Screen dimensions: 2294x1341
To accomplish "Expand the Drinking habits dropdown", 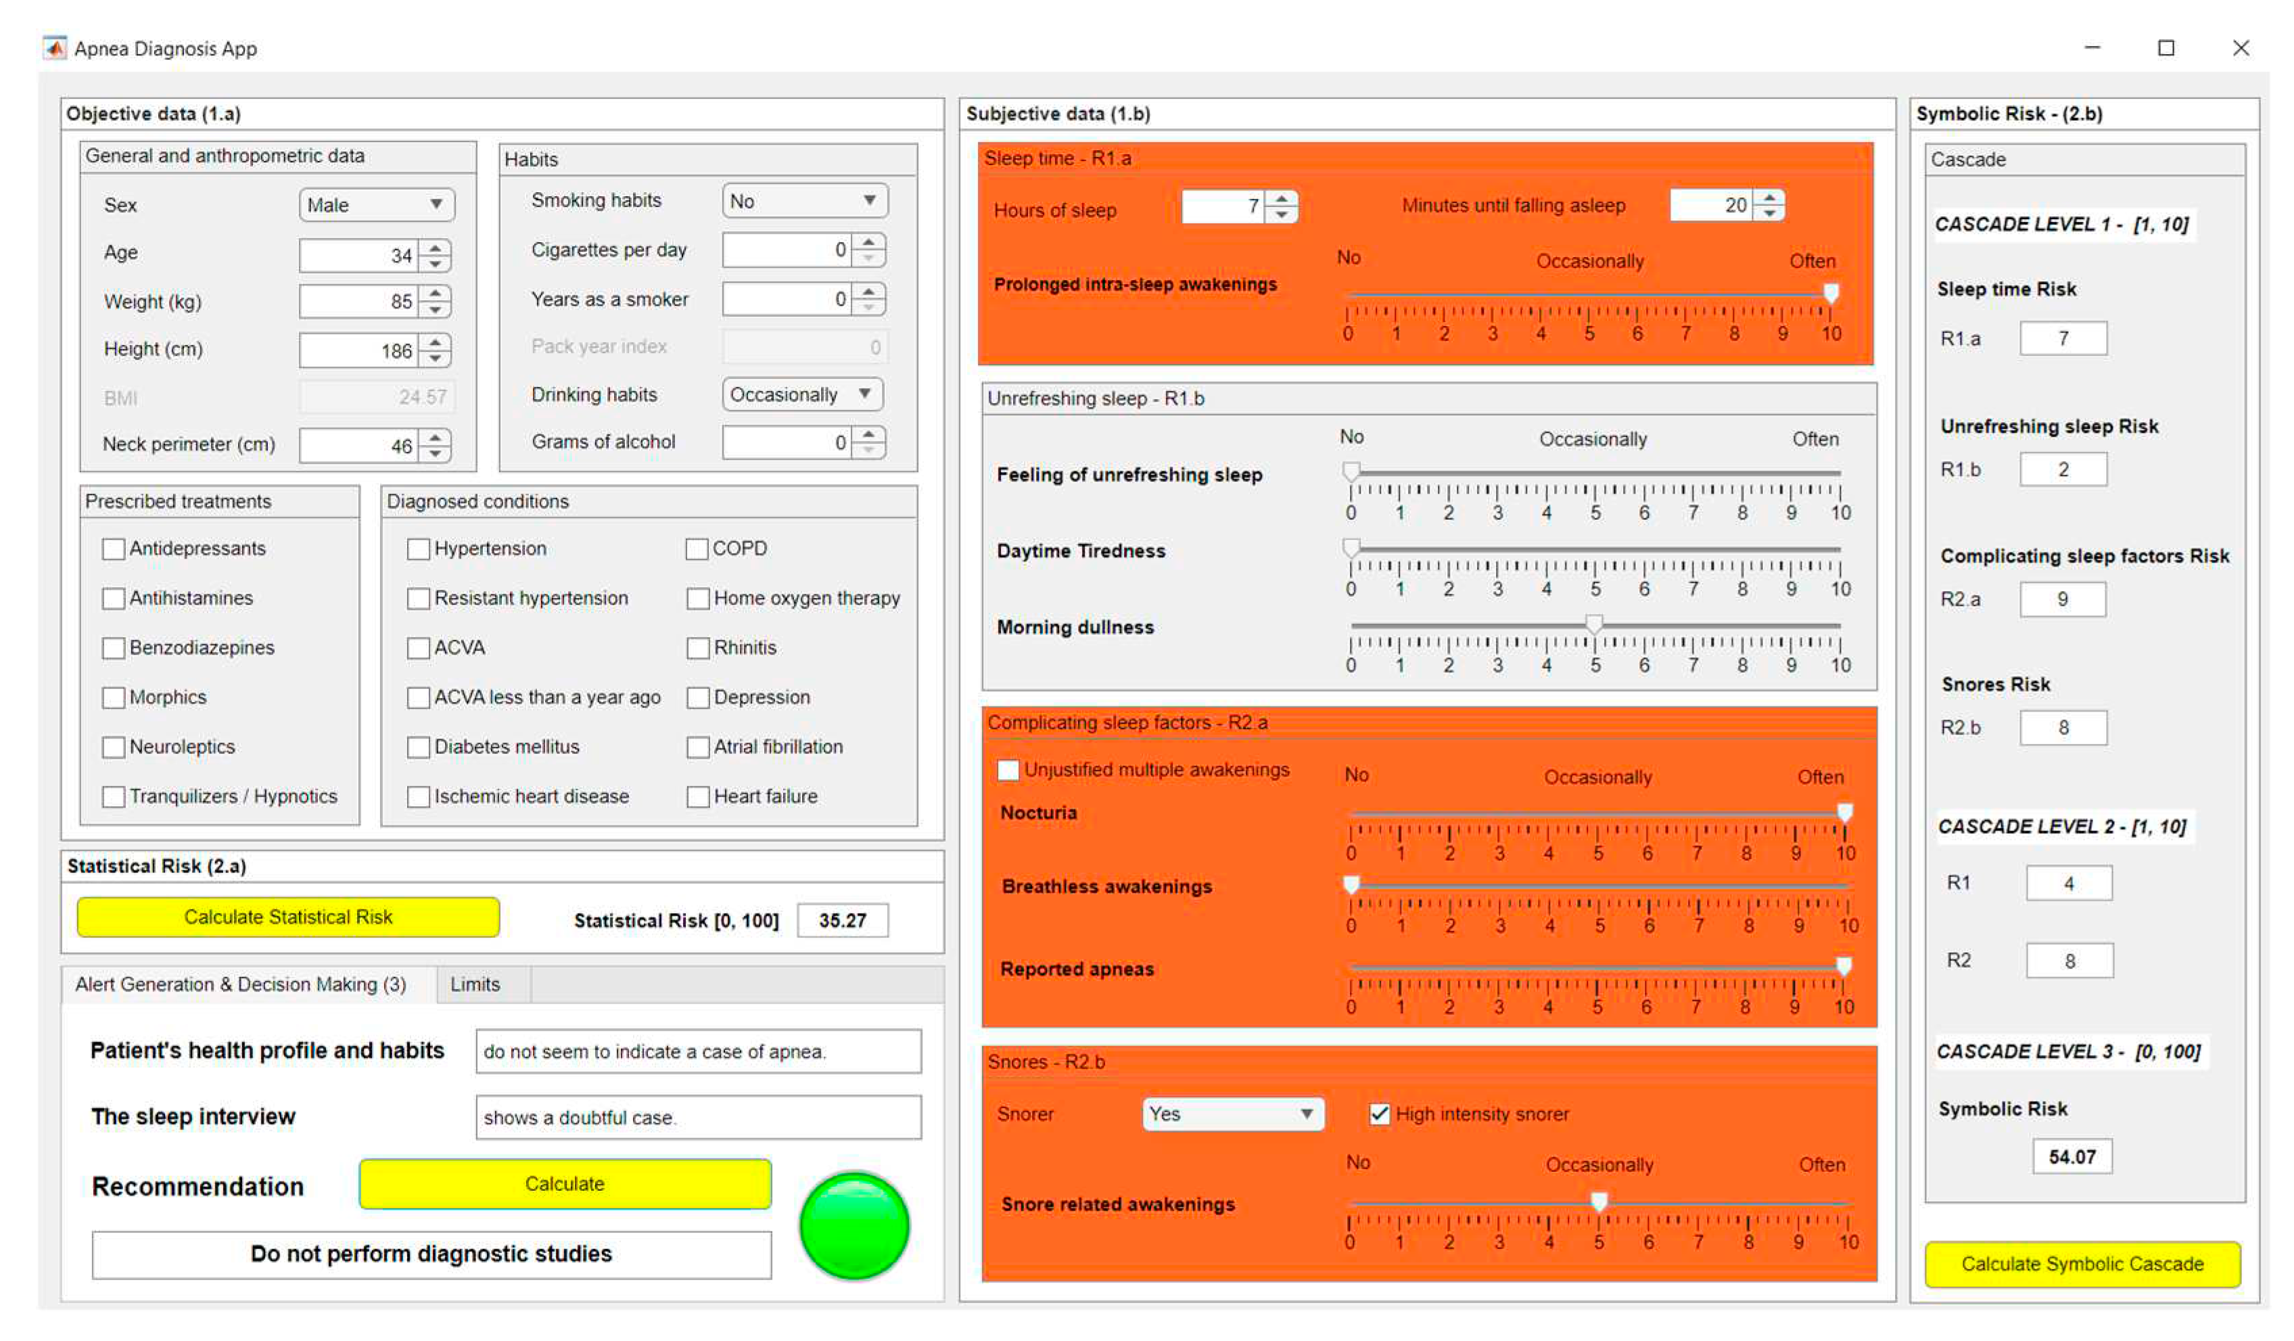I will pyautogui.click(x=802, y=395).
